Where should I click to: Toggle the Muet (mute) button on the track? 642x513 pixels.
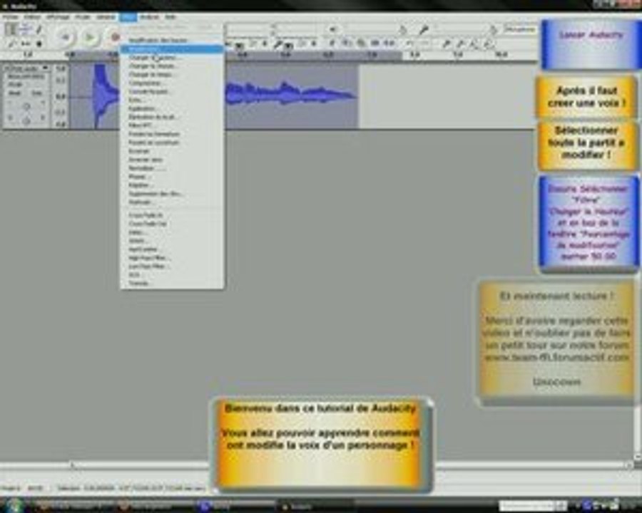(x=15, y=93)
